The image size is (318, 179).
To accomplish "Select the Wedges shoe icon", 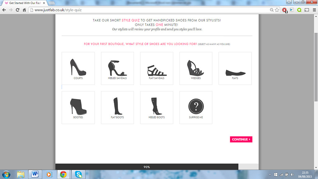I will point(196,68).
